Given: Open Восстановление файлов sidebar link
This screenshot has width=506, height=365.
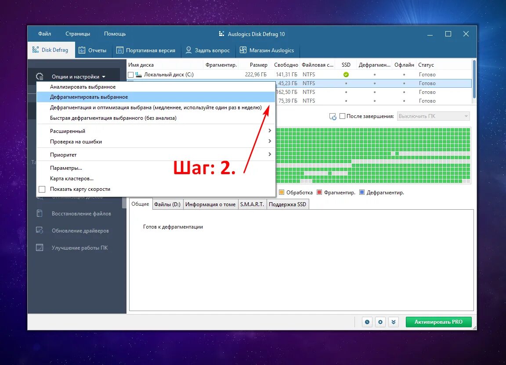Looking at the screenshot, I should click(x=81, y=214).
